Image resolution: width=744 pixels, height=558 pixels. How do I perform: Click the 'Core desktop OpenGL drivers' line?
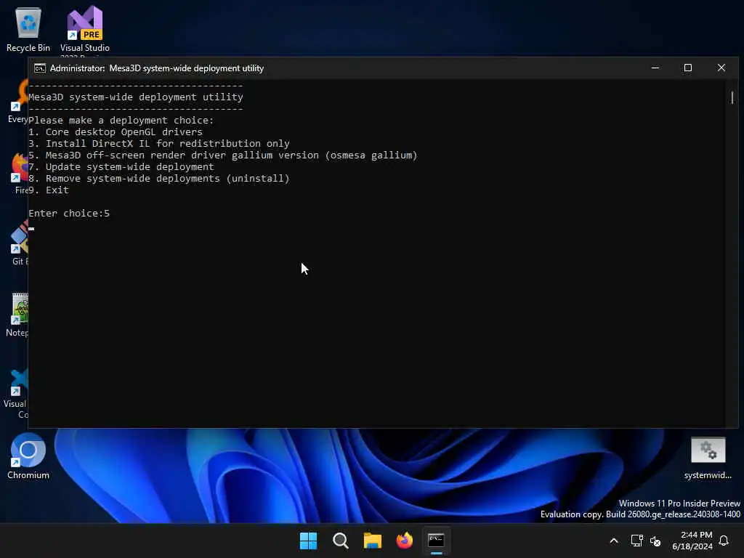116,132
